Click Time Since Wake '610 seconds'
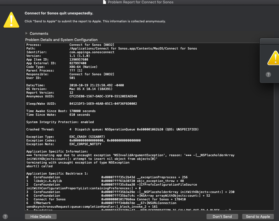Viewport: 279px width, 221px height. pyautogui.click(x=80, y=115)
